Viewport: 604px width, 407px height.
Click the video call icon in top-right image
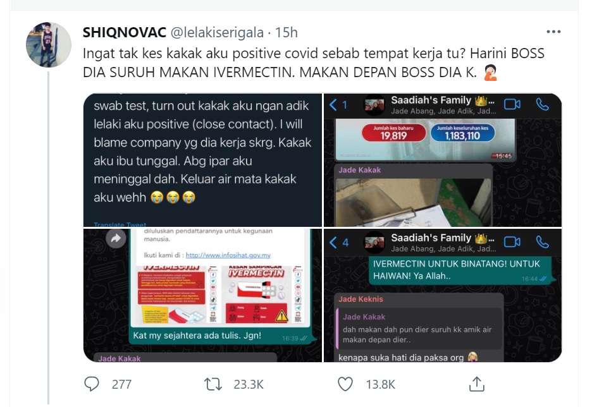click(512, 104)
